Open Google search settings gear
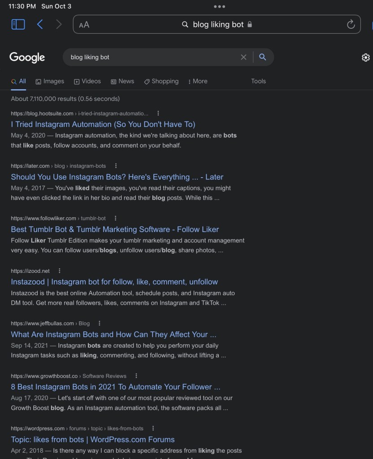This screenshot has height=459, width=373. [365, 57]
